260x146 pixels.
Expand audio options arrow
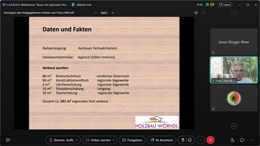pyautogui.click(x=77, y=140)
